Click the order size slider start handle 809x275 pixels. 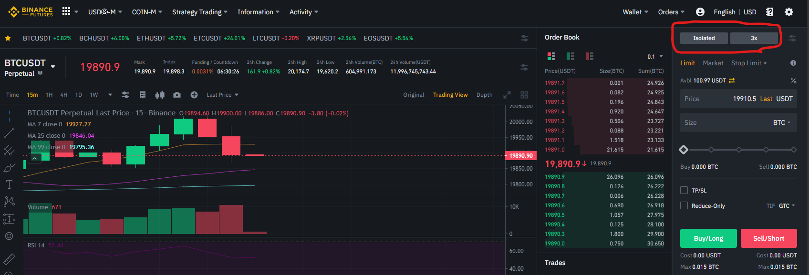pos(684,150)
